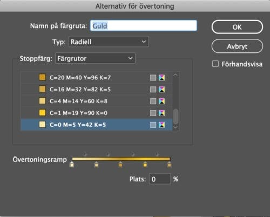Select the last gradient stop on the ramp
The width and height of the screenshot is (270, 217).
(169, 165)
